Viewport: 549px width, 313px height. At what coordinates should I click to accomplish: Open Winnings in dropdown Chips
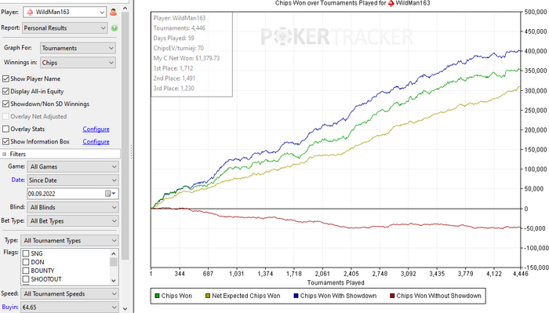[x=78, y=63]
